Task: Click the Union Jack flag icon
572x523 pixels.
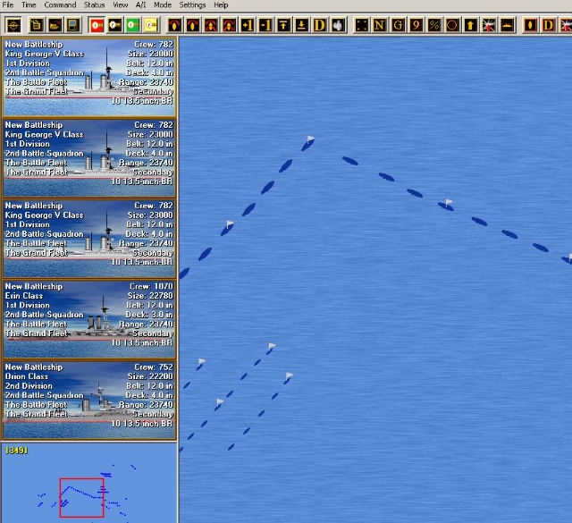Action: coord(489,25)
